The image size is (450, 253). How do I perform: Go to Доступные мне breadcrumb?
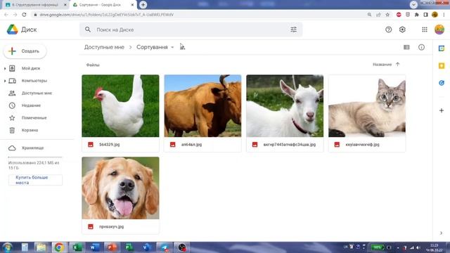click(104, 47)
